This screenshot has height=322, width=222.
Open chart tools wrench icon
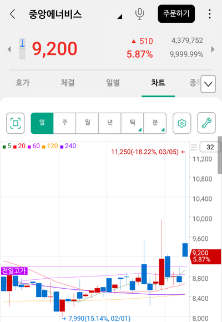click(206, 123)
